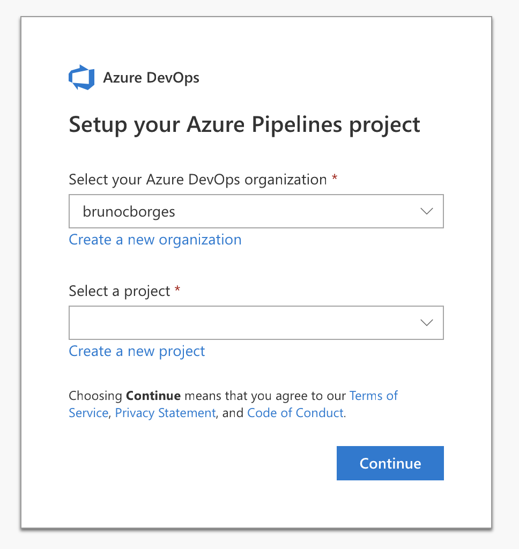The height and width of the screenshot is (549, 519).
Task: Click the bold Continue word in agreement text
Action: (153, 396)
